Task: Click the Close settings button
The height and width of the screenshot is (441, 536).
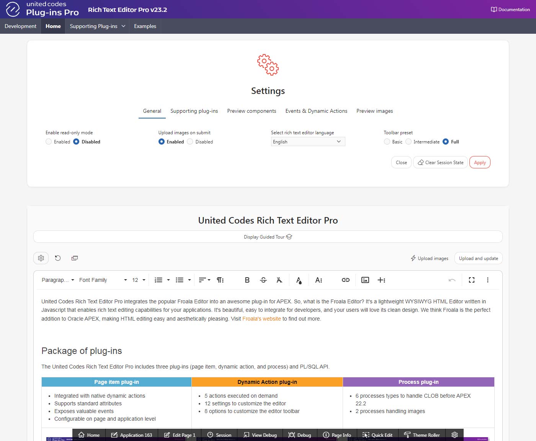Action: coord(401,163)
